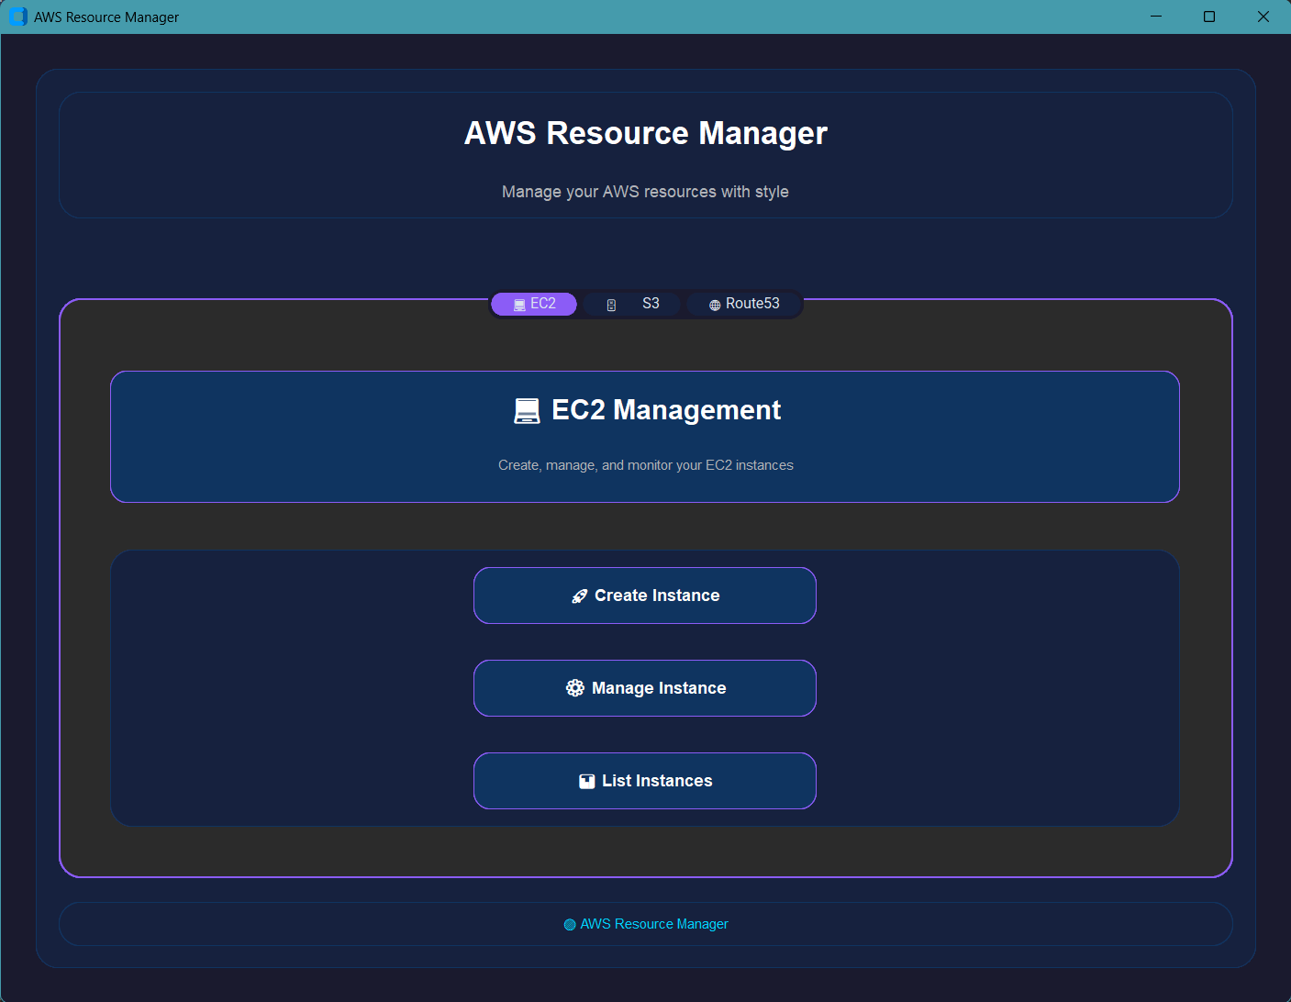Screen dimensions: 1291x1002
Task: Click the gear icon on Manage Instance button
Action: pyautogui.click(x=575, y=687)
